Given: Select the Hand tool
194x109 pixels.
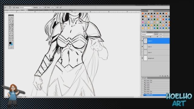Looking at the screenshot, I should point(10,40).
